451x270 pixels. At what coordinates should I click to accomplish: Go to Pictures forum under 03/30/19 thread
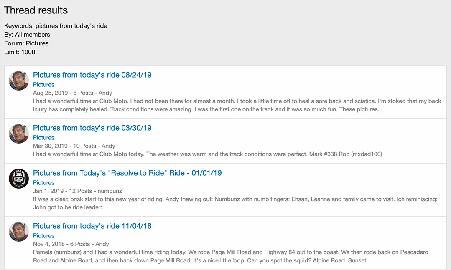43,138
